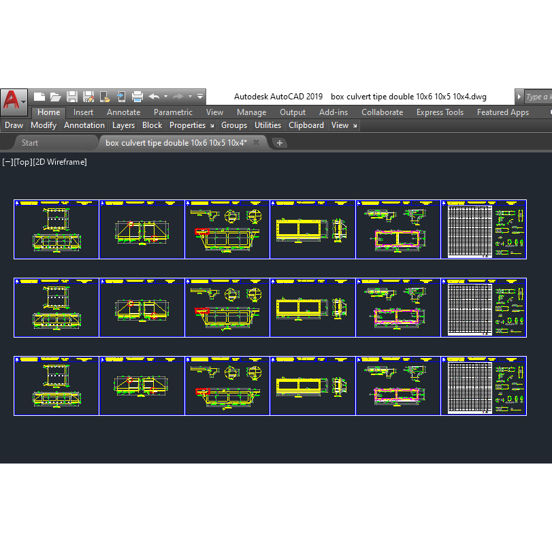Switch to the Express Tools tab
The height and width of the screenshot is (552, 552).
tap(440, 112)
